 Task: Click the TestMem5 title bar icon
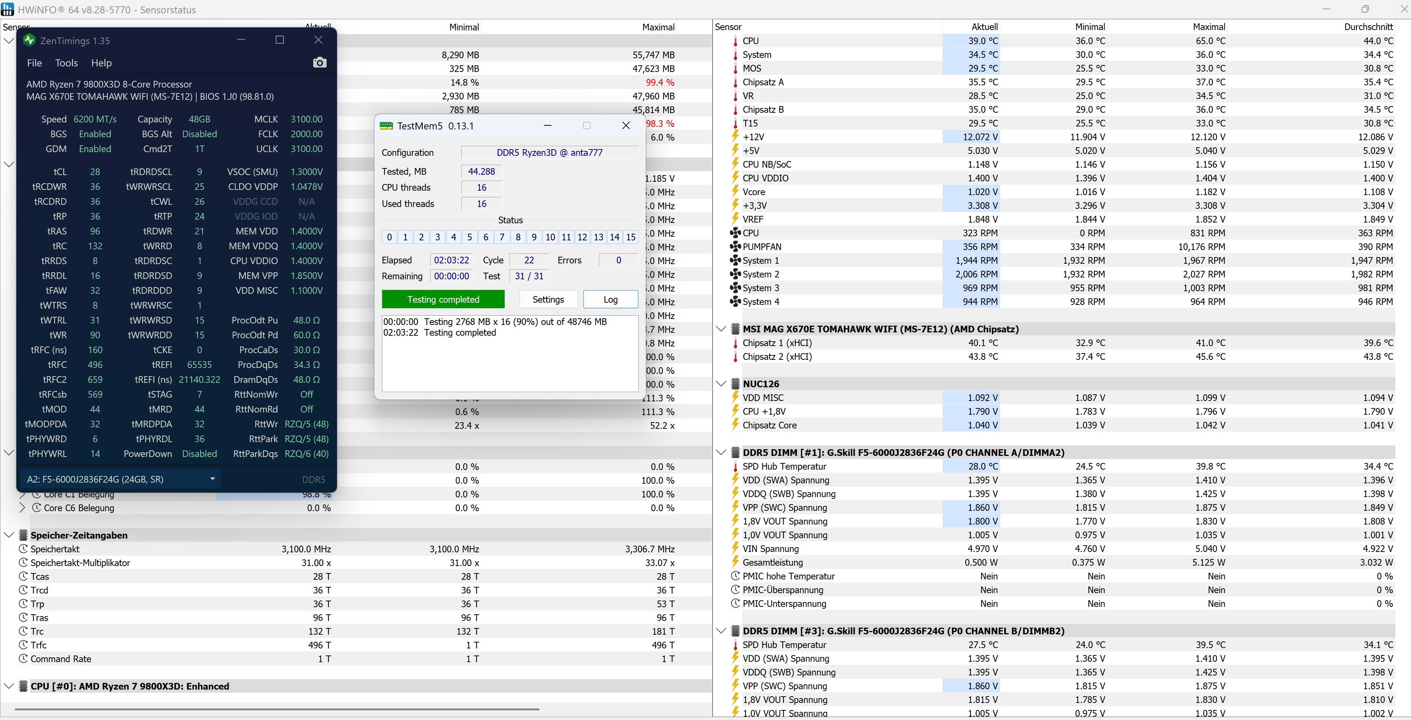(x=386, y=126)
